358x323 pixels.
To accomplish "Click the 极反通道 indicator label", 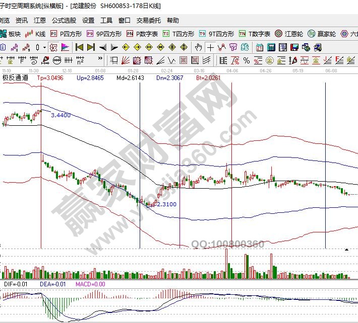I will click(15, 78).
